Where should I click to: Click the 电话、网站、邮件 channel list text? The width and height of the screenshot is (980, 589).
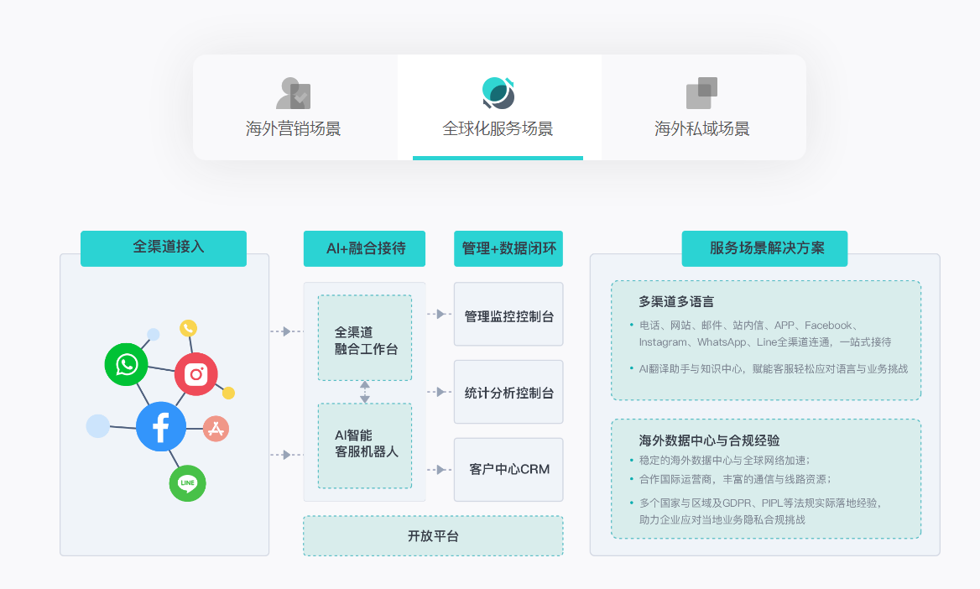click(x=765, y=333)
